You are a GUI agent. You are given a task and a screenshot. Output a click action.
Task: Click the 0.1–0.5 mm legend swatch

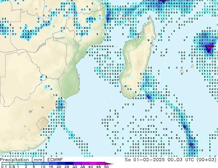click(x=6, y=164)
